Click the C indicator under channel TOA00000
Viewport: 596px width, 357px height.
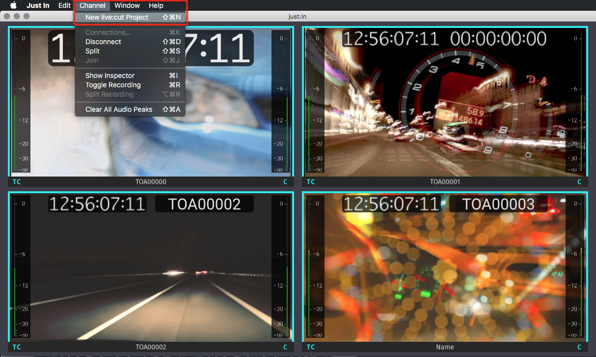coord(285,182)
